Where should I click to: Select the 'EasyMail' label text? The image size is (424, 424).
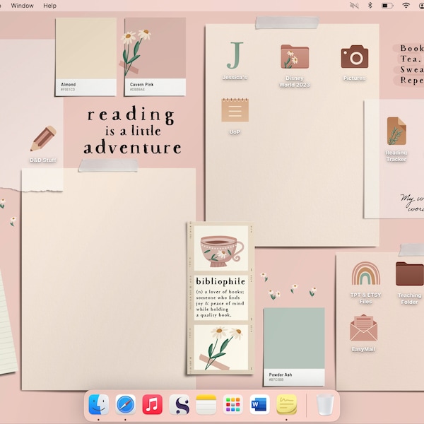[363, 349]
